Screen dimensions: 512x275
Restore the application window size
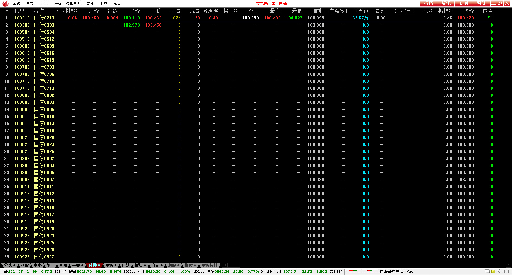point(500,4)
